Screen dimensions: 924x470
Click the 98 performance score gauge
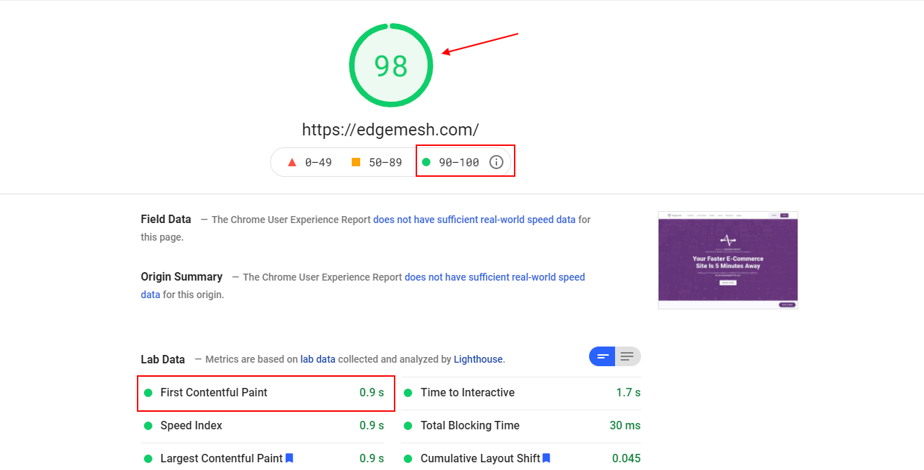[x=391, y=65]
